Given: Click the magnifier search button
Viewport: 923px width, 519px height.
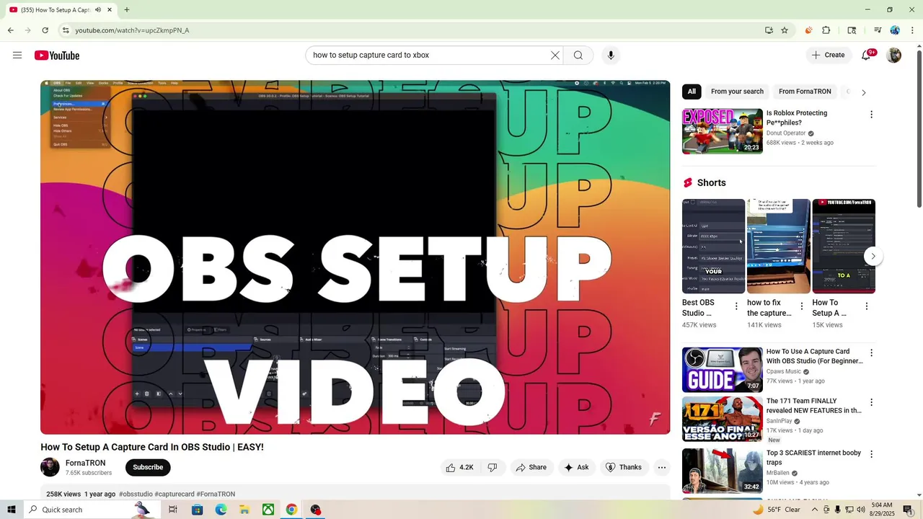Looking at the screenshot, I should [578, 56].
